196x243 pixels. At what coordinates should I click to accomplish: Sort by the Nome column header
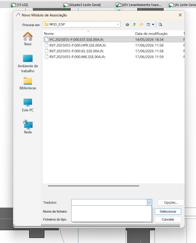pos(88,33)
